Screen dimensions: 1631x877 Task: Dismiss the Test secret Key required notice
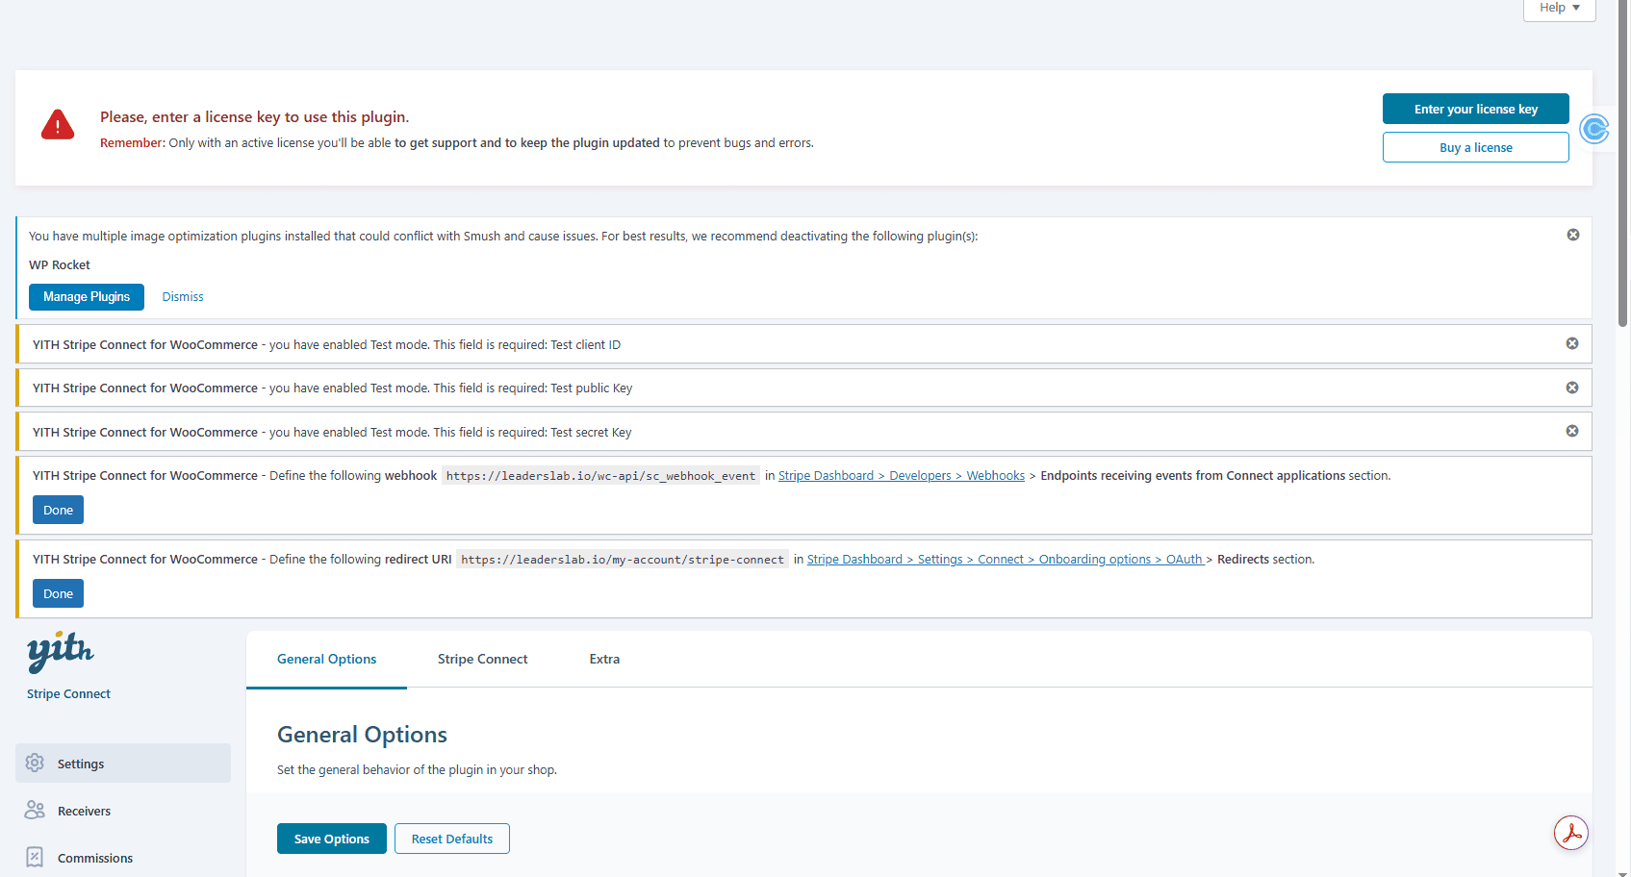pos(1572,431)
